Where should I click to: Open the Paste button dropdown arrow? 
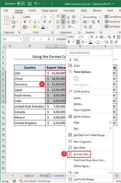pos(7,28)
